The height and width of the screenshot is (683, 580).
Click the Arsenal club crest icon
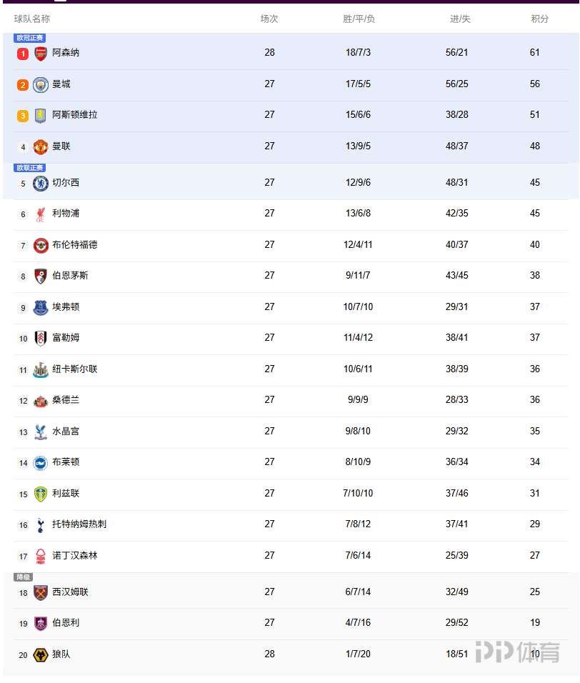pyautogui.click(x=41, y=54)
